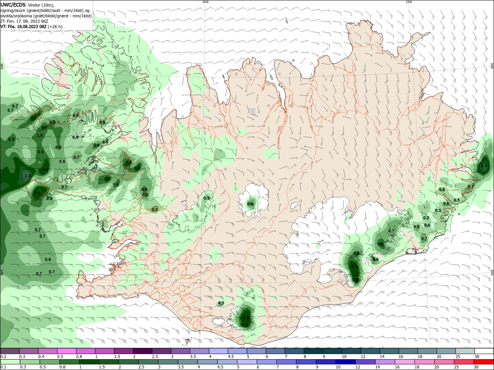
Task: Select the 'rigning/skúrir' legend description line
Action: tap(45, 10)
